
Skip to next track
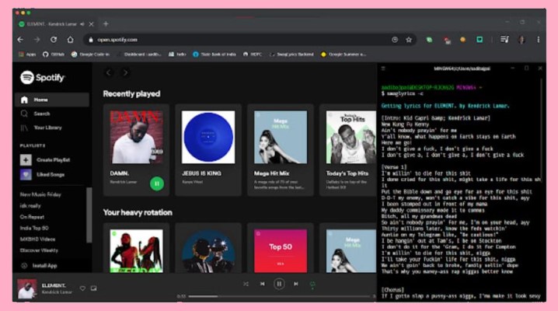296,284
